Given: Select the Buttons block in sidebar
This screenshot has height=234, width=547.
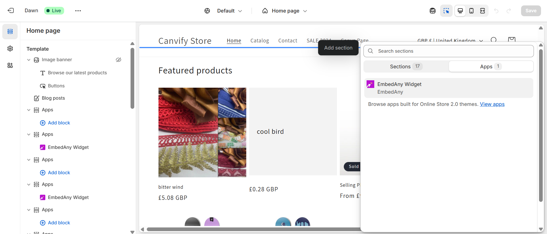Looking at the screenshot, I should click(x=56, y=86).
